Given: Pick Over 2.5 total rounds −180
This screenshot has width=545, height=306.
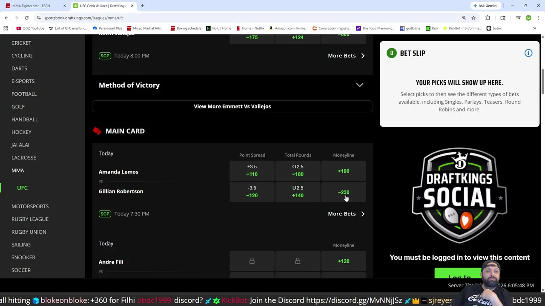Looking at the screenshot, I should tap(298, 171).
